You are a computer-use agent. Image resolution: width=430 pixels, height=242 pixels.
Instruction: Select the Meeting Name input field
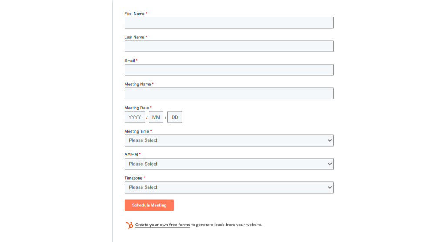pyautogui.click(x=229, y=93)
